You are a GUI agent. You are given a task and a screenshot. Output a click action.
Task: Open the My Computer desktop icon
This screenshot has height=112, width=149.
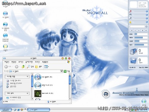[x=5, y=13]
